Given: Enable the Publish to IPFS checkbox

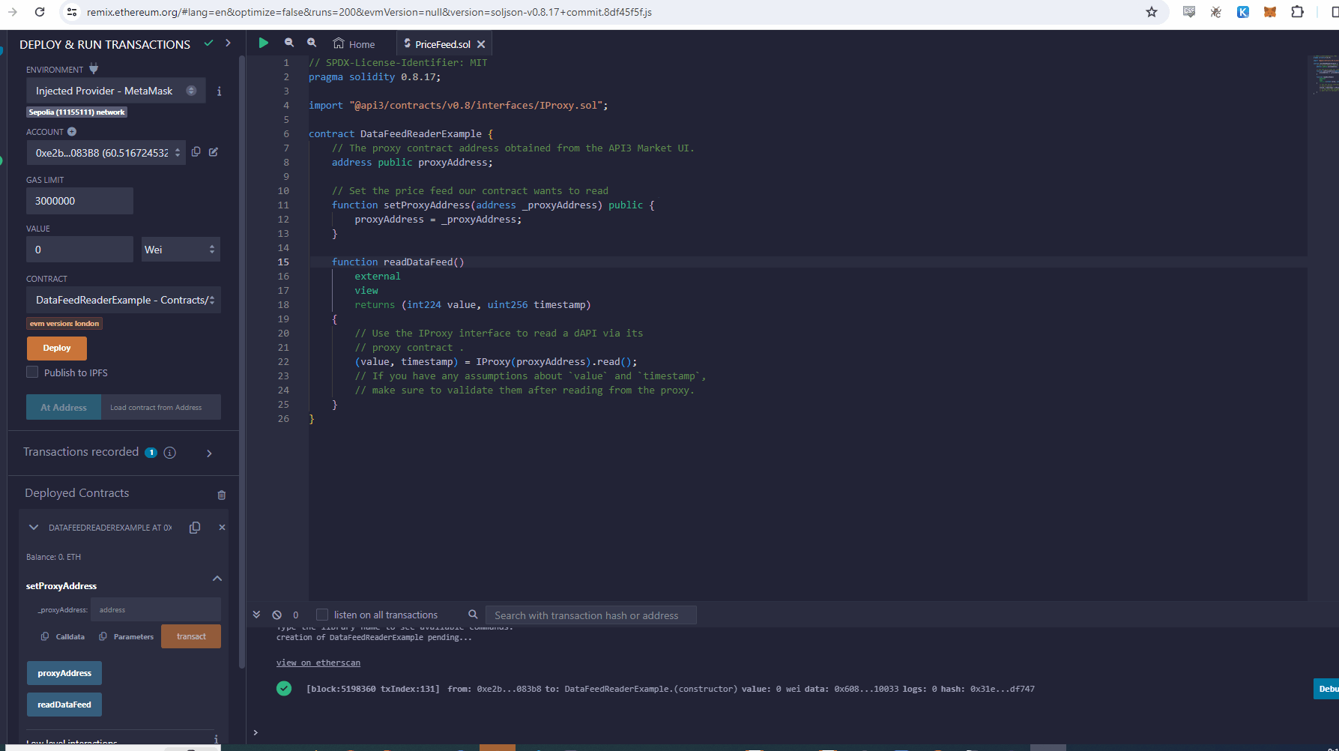Looking at the screenshot, I should (32, 373).
